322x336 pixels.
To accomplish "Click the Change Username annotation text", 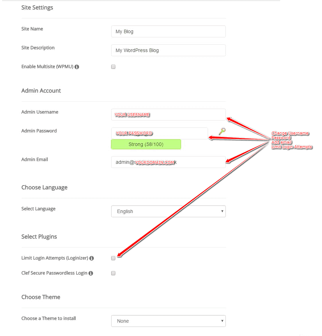I will point(290,133).
